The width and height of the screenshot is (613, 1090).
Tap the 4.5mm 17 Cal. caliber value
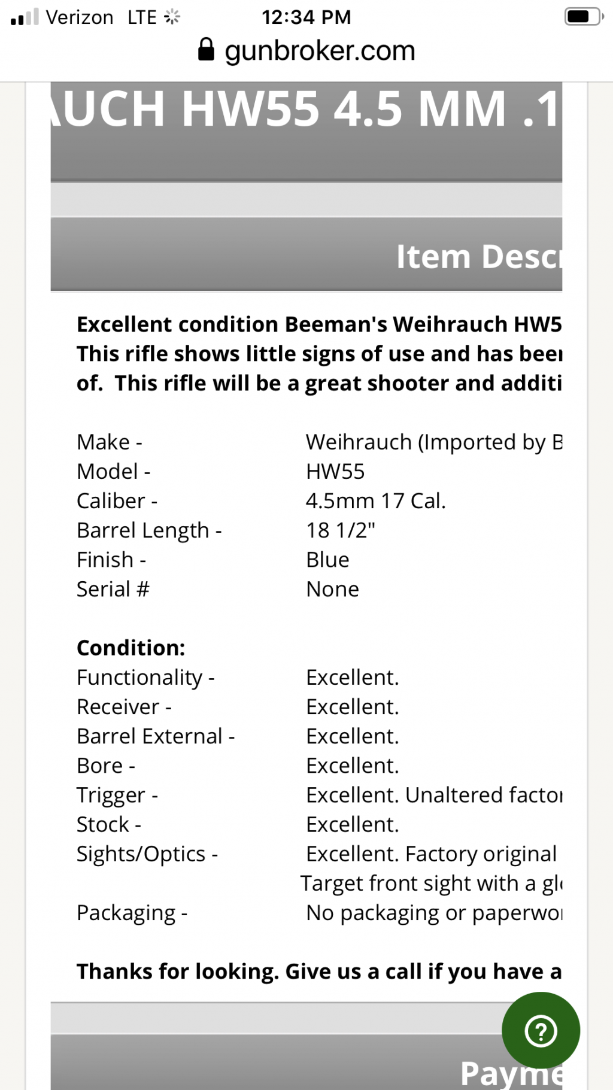376,500
